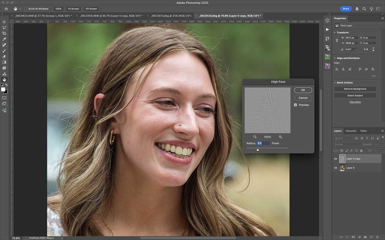This screenshot has width=385, height=240.
Task: Uncheck the Preview checkbox
Action: 296,105
